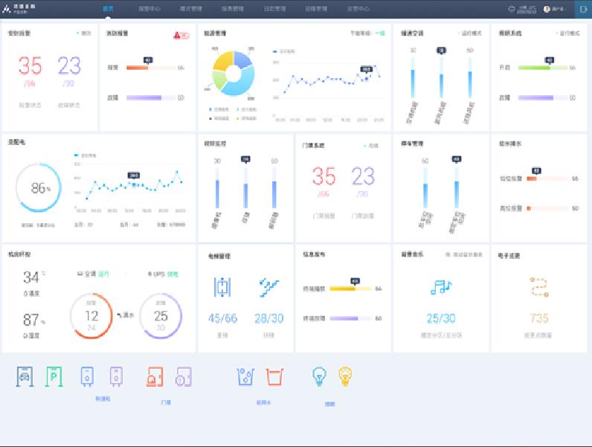Toggle the line chart legend in 变配电
The height and width of the screenshot is (447, 592).
pos(89,155)
